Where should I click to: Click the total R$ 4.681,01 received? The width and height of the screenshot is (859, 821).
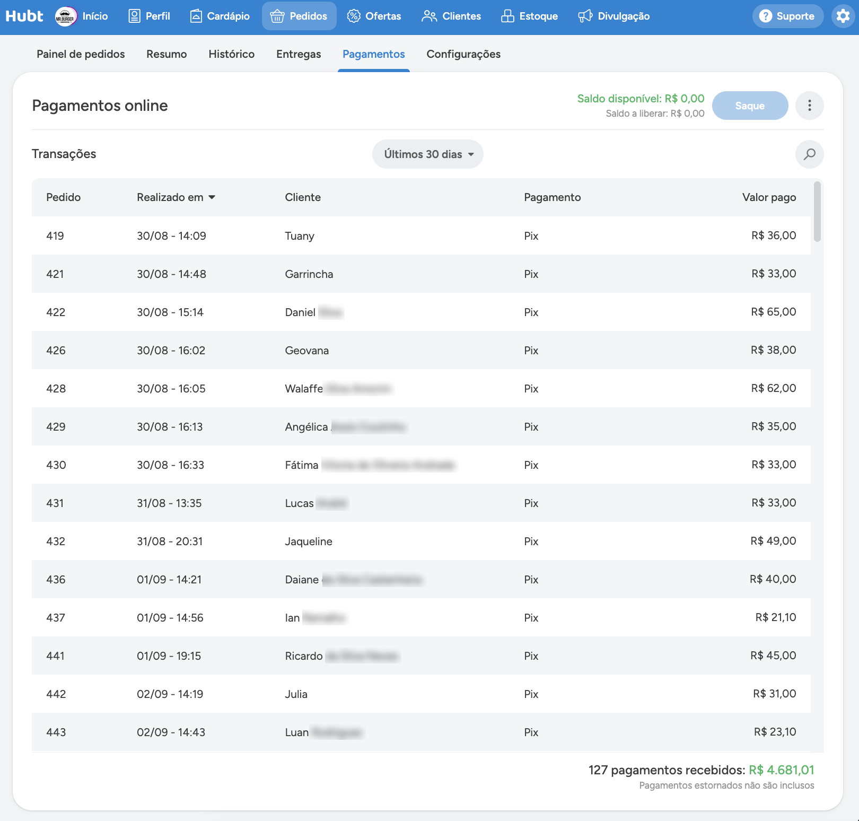coord(782,770)
